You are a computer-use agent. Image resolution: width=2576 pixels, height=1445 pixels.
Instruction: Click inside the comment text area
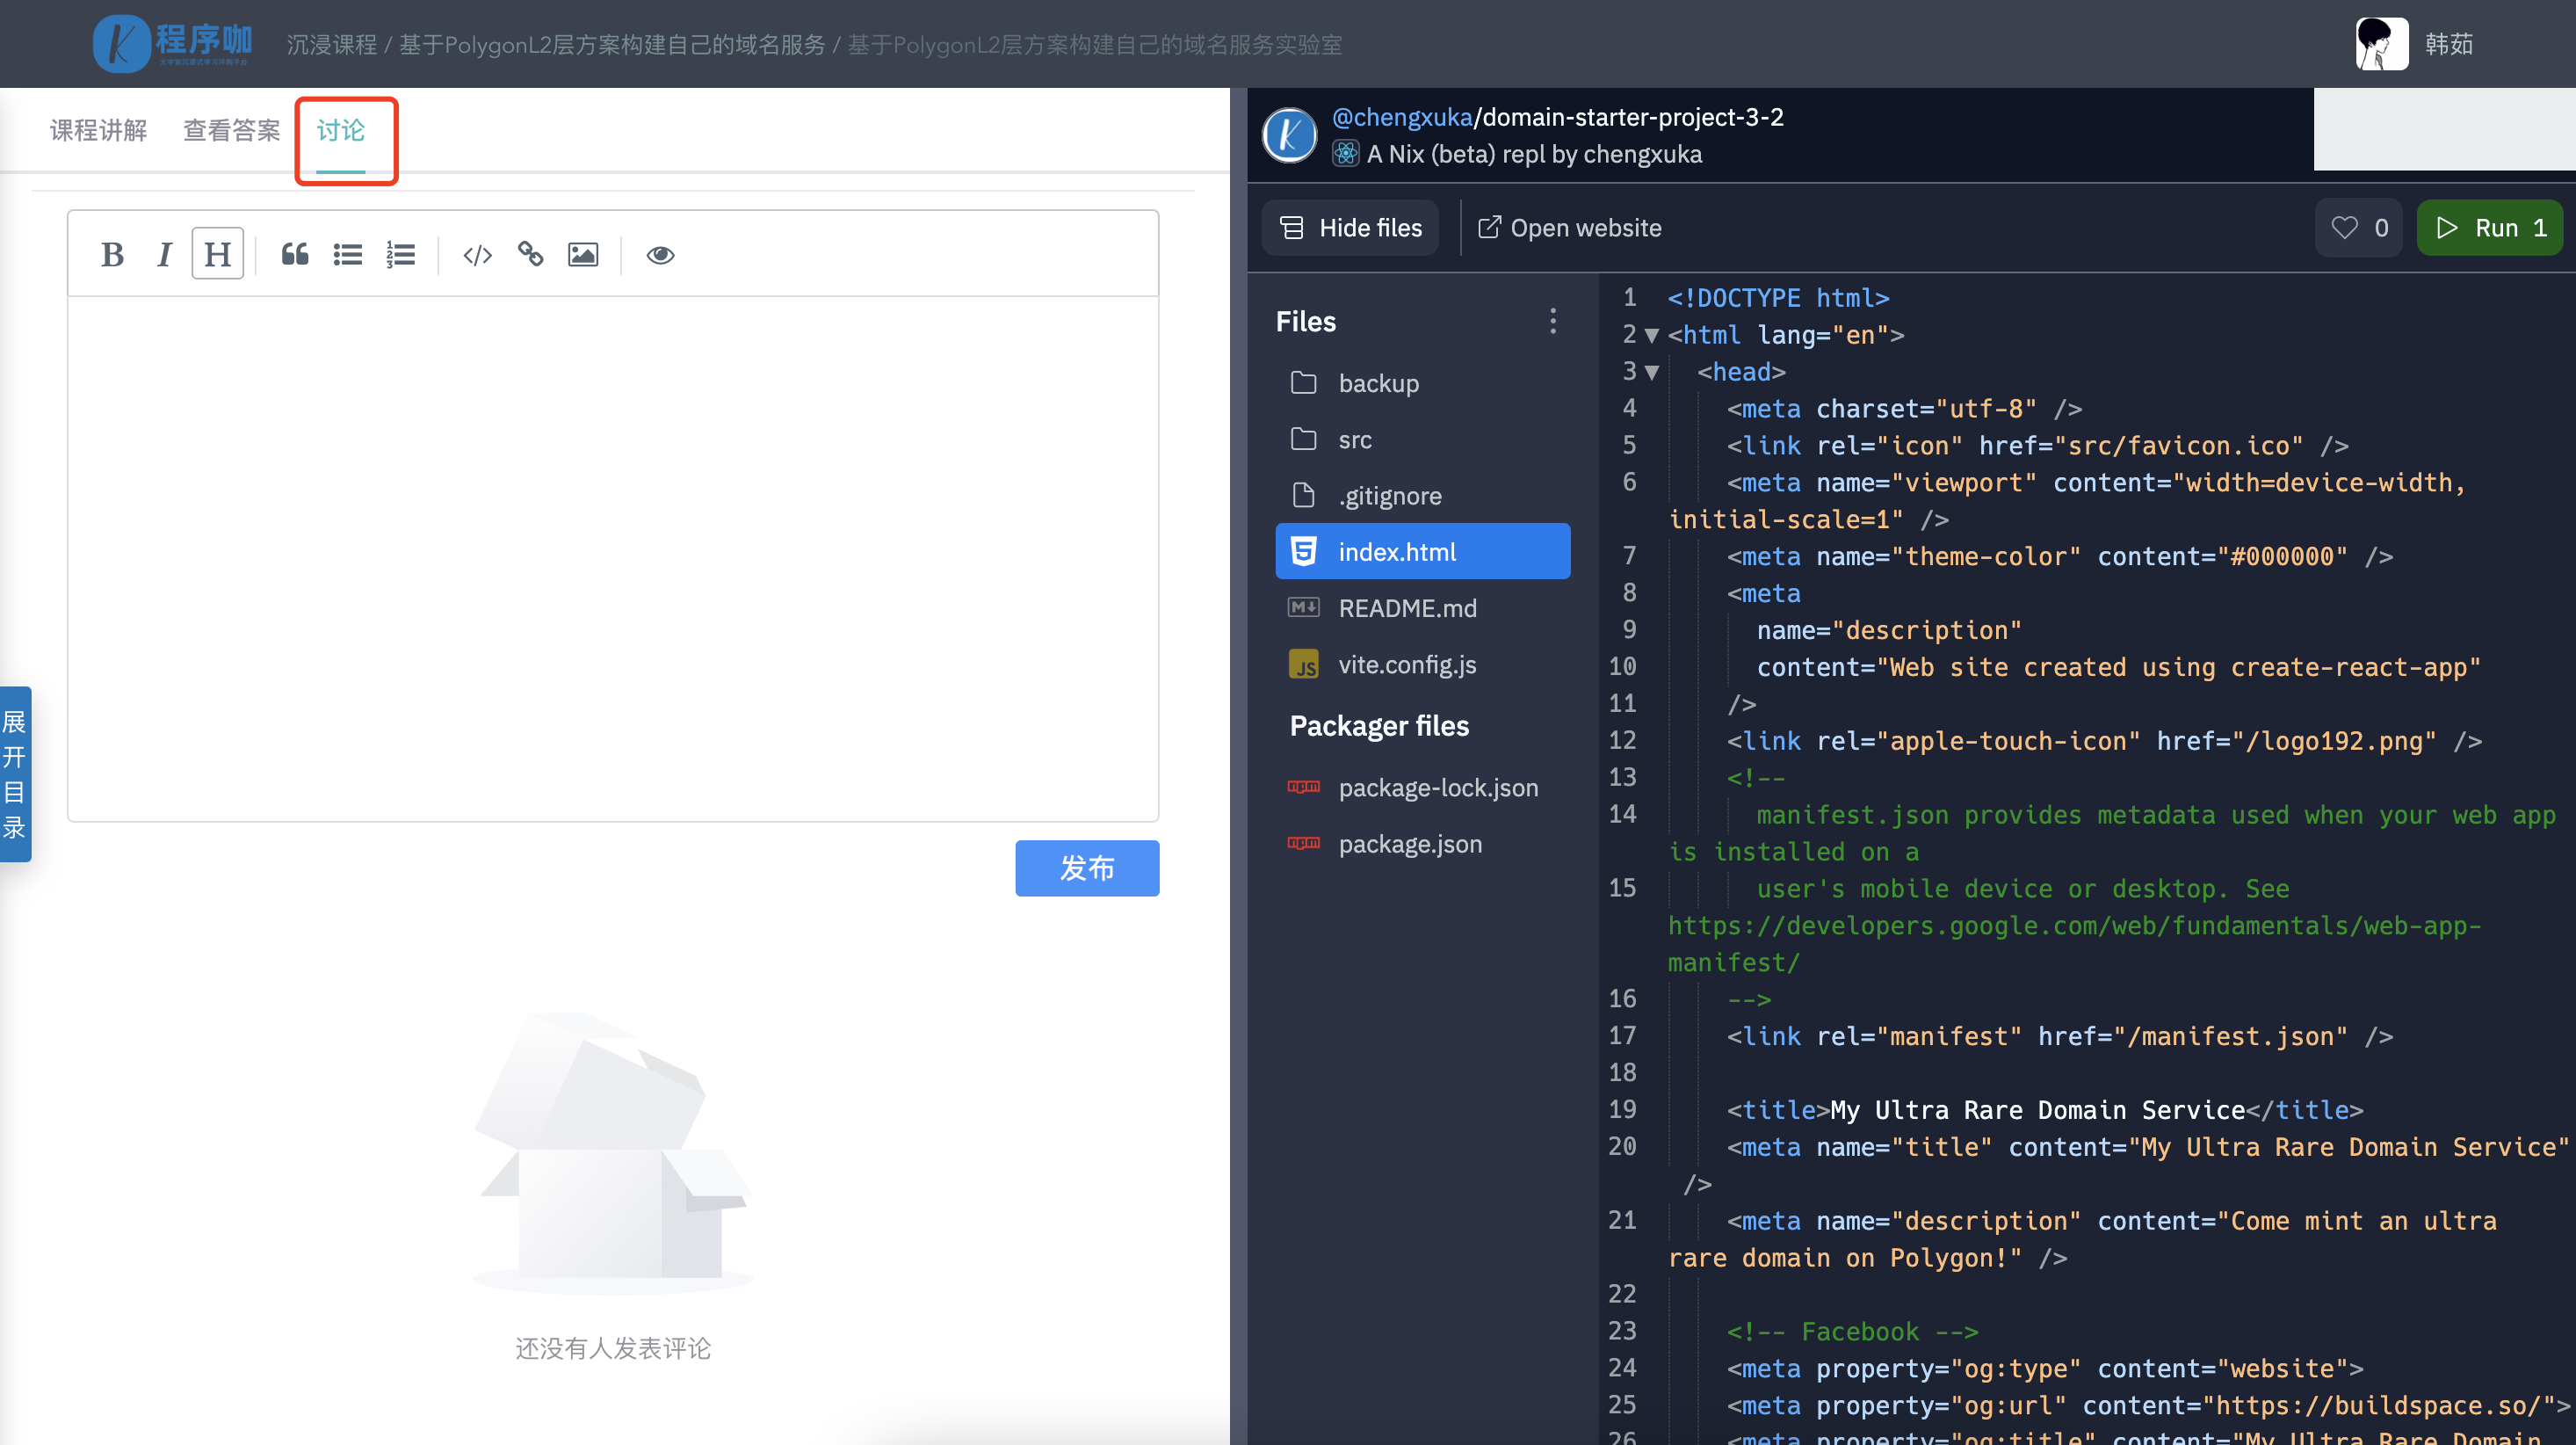coord(612,558)
